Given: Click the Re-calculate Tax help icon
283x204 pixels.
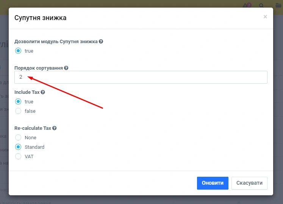Looking at the screenshot, I should [55, 128].
